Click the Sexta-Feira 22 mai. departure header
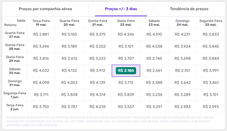Viewport: 227px width, 131px height. 126,22
